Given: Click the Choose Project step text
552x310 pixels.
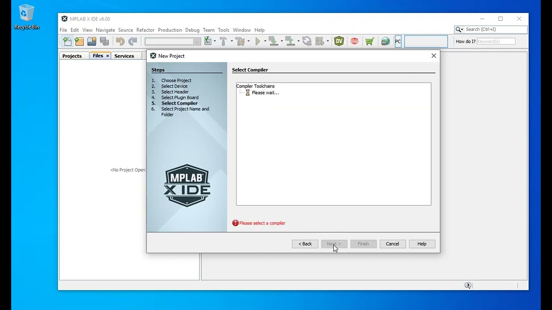Looking at the screenshot, I should [x=176, y=81].
